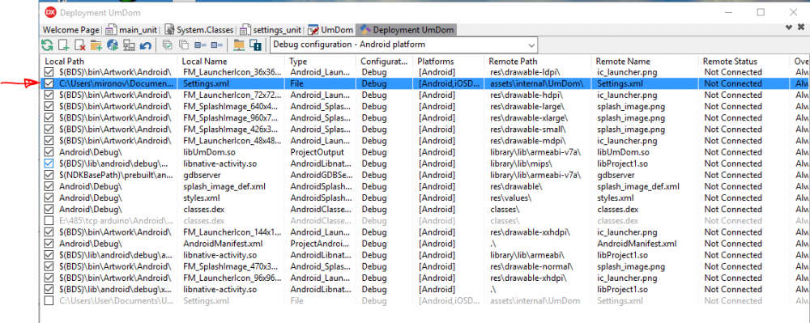Click the Add Files toolbar icon
Image resolution: width=810 pixels, height=323 pixels.
[x=63, y=45]
